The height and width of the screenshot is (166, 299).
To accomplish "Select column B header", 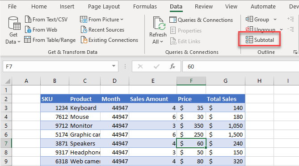I will click(55, 81).
